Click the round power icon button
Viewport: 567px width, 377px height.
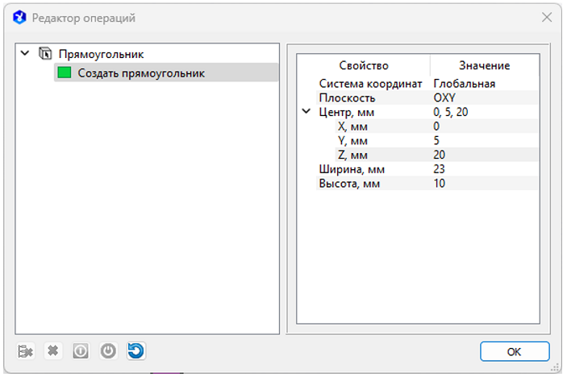tap(108, 351)
